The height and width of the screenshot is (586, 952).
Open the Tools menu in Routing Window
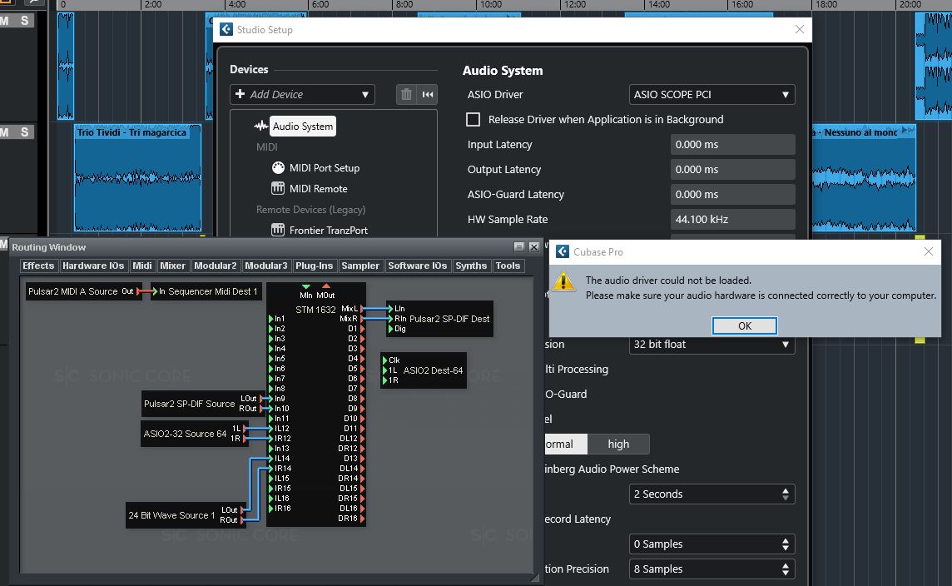coord(508,266)
